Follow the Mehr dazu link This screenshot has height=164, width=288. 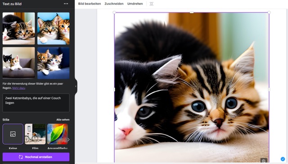coord(19,88)
